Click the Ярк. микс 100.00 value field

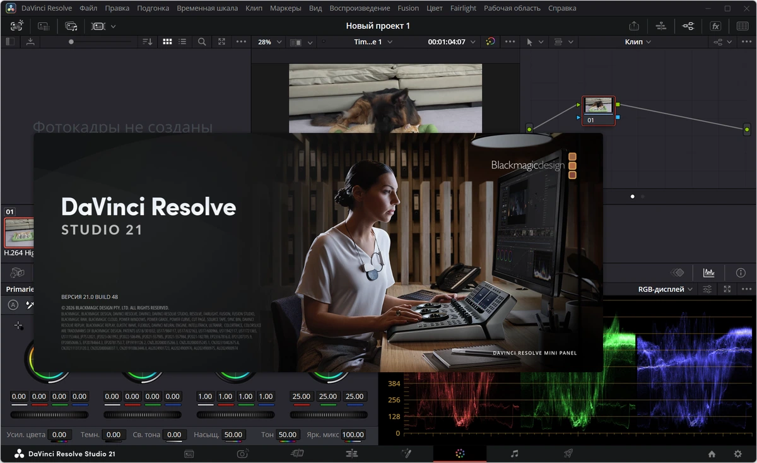tap(353, 435)
